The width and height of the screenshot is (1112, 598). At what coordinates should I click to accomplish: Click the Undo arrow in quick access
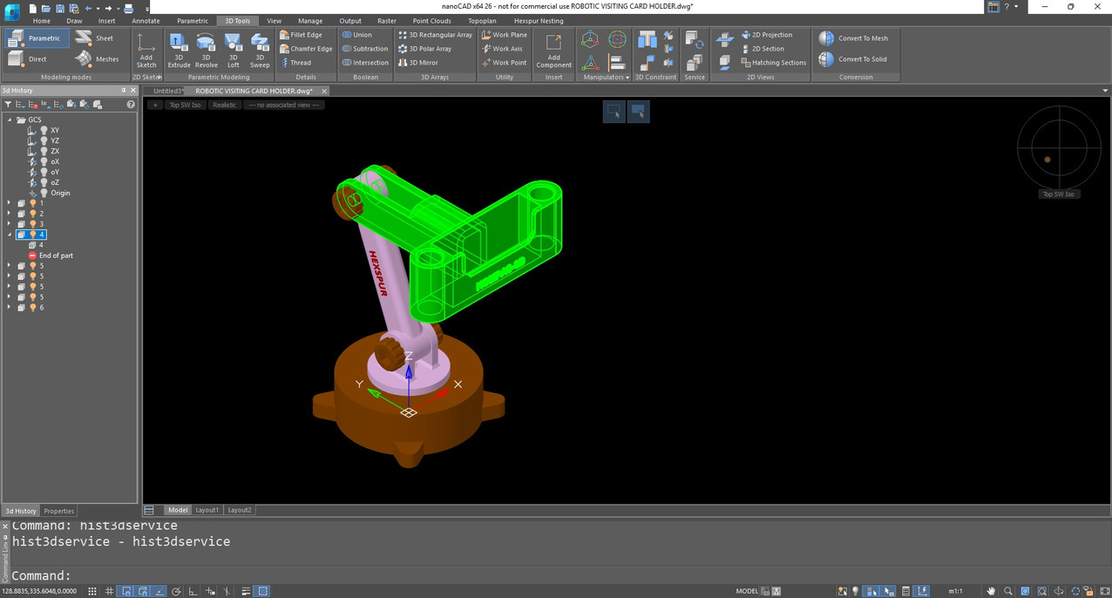87,8
